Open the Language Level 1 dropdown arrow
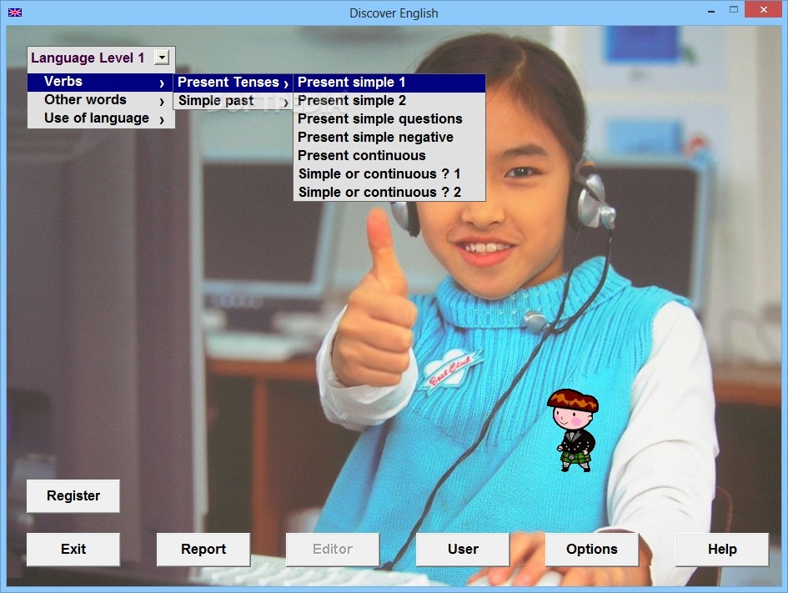 [x=162, y=58]
